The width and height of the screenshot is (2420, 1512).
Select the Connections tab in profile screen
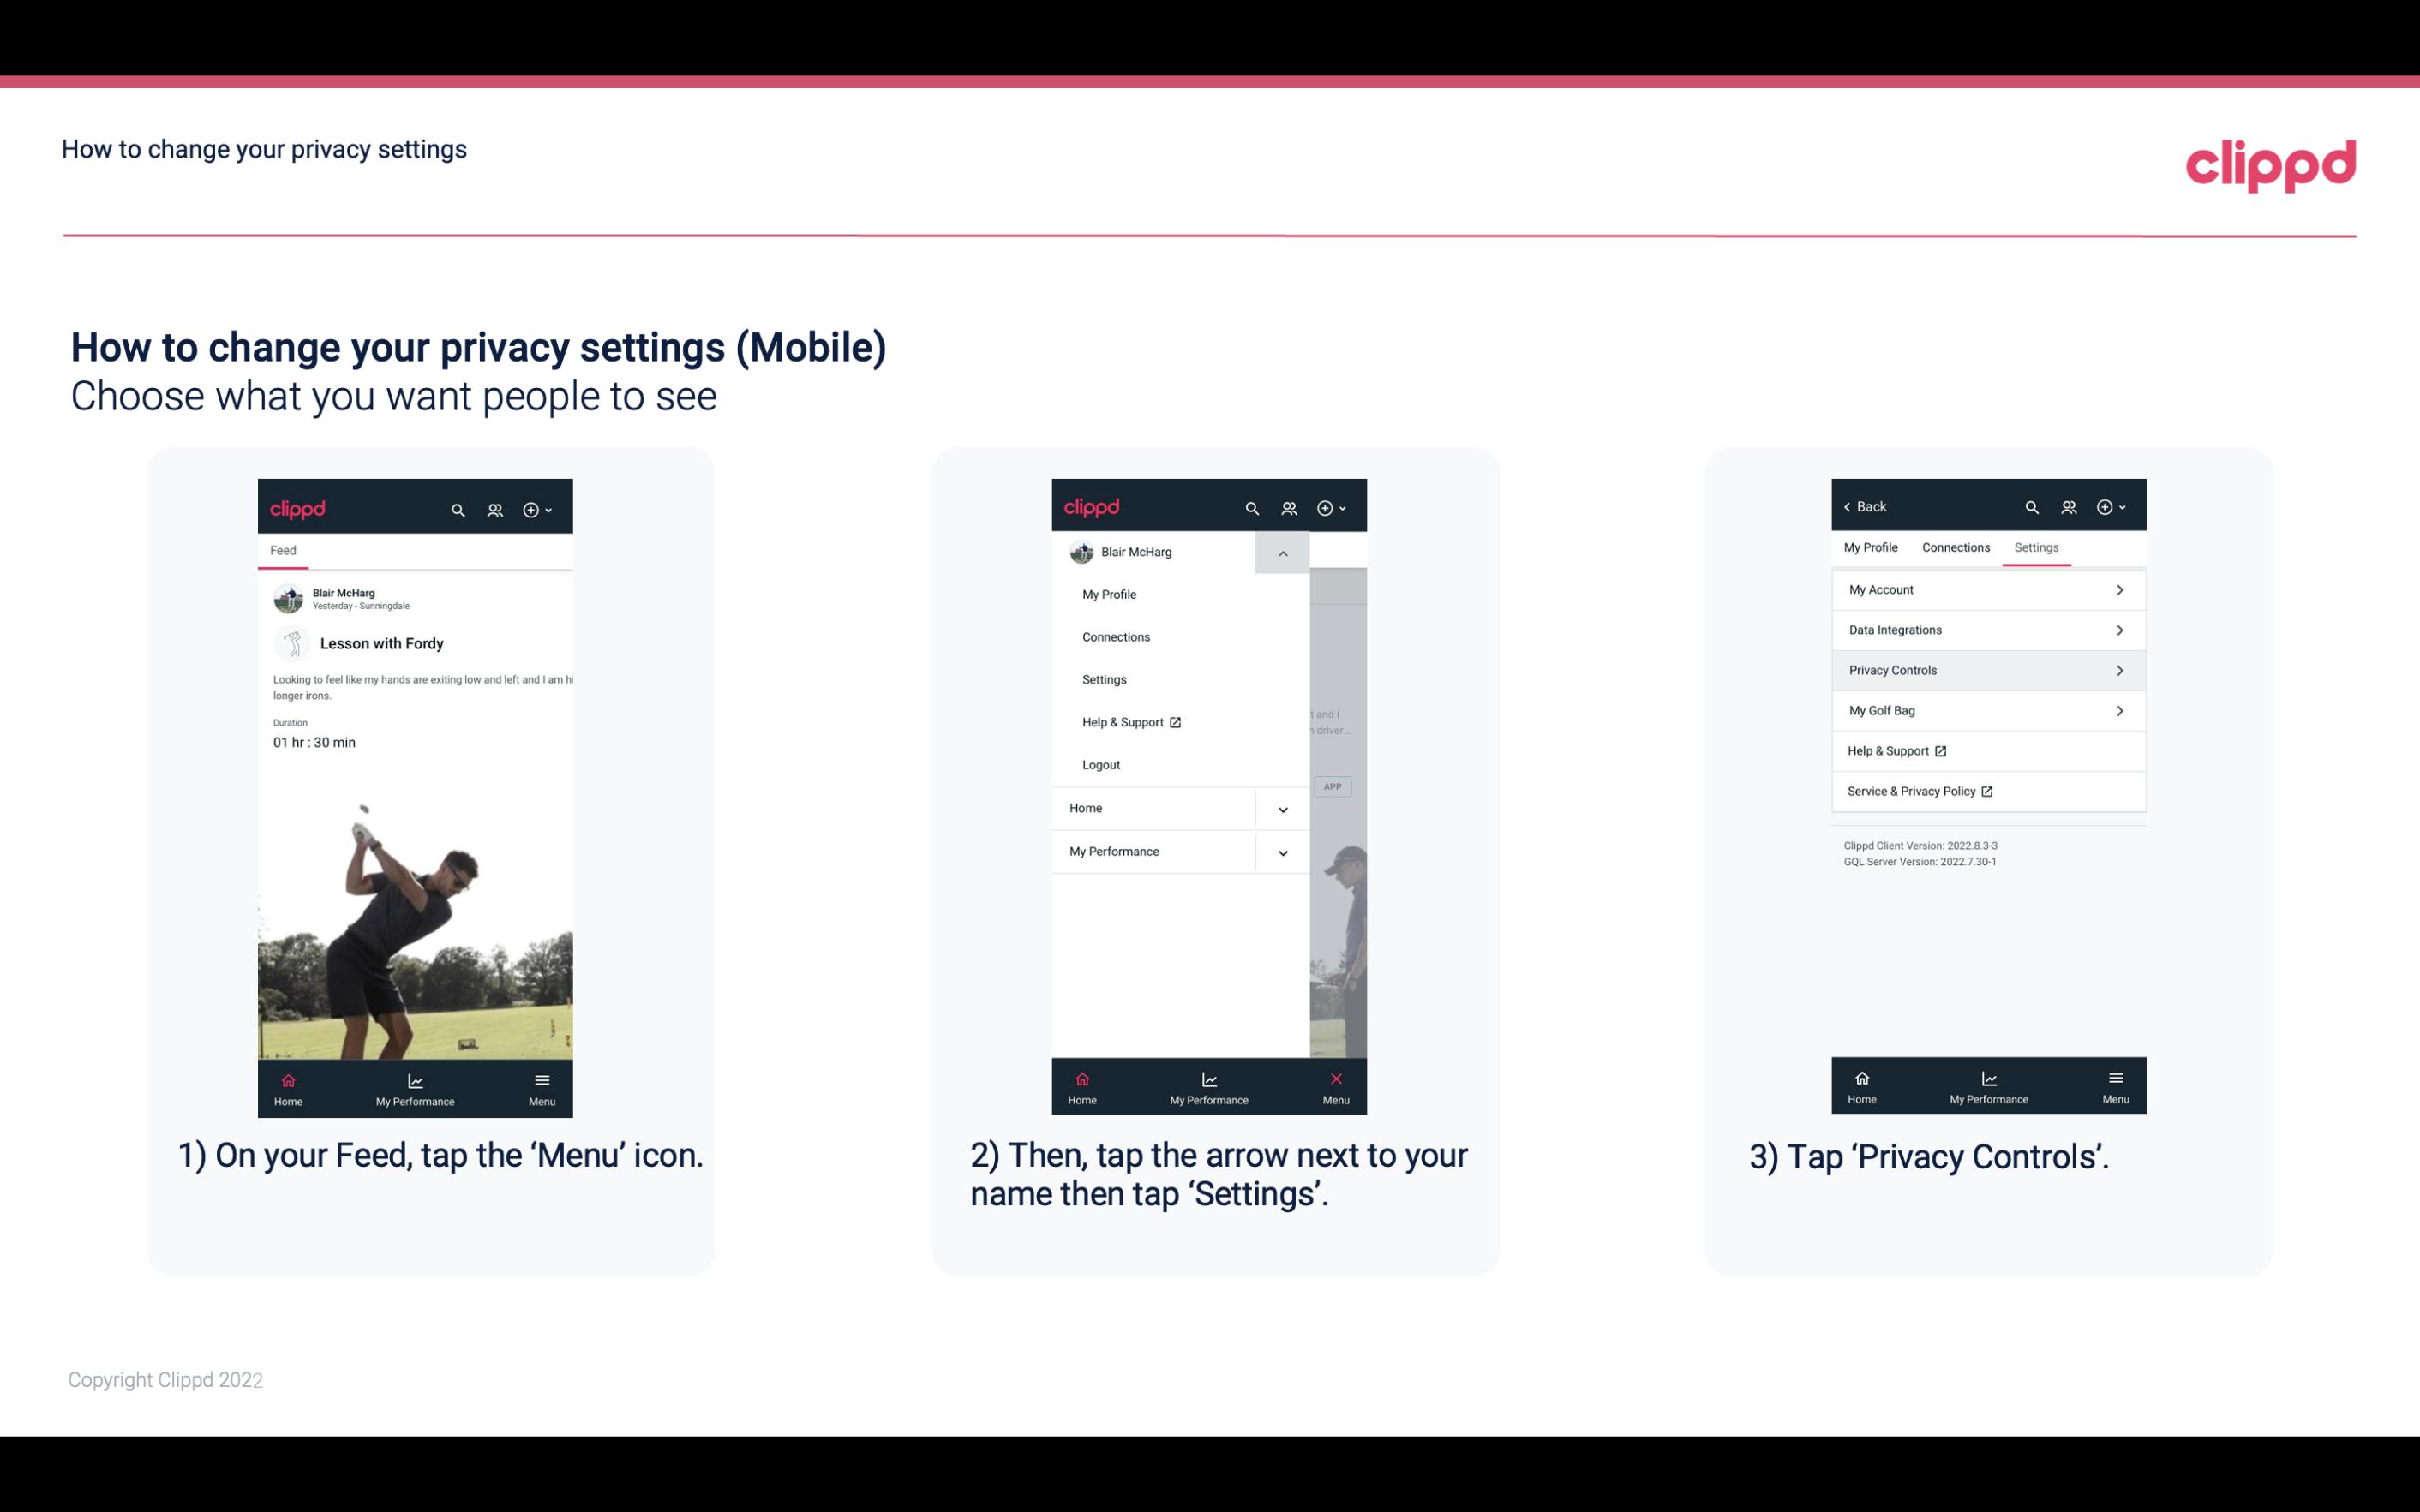tap(1953, 547)
